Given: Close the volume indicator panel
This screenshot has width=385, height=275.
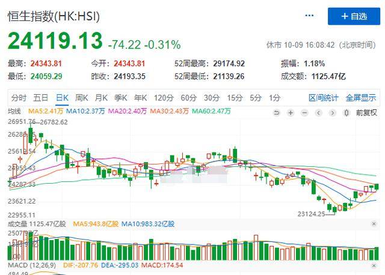Looking at the screenshot, I should 374,224.
